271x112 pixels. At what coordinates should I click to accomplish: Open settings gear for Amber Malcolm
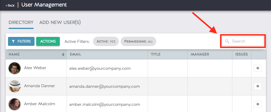(x=258, y=104)
